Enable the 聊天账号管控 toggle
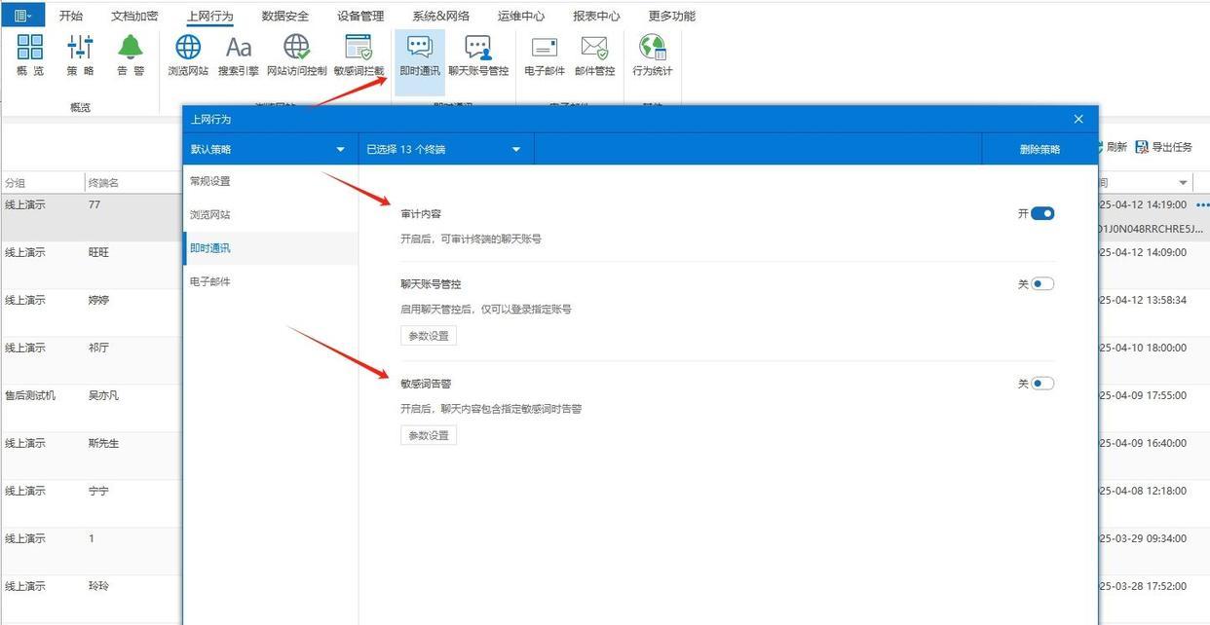This screenshot has height=625, width=1210. coord(1042,284)
